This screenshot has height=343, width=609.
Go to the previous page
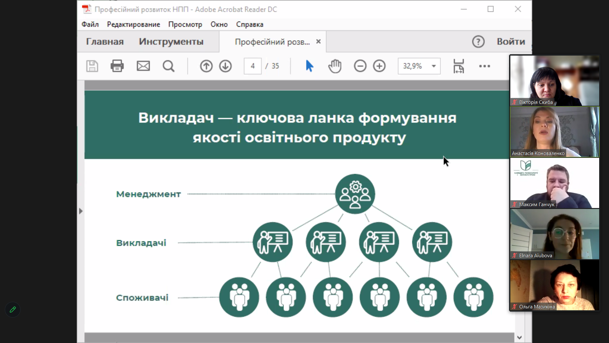[206, 66]
